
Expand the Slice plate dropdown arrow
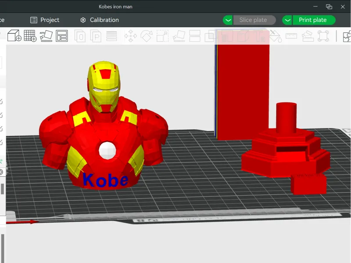(x=228, y=20)
